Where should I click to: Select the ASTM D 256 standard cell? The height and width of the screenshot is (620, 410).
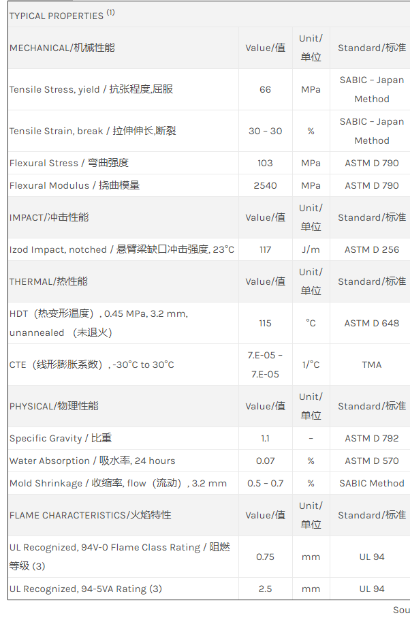(x=372, y=249)
